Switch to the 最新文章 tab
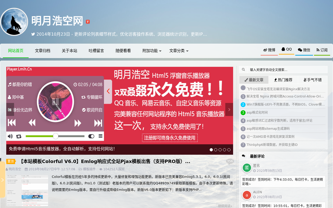This screenshot has width=333, height=208. [x=254, y=80]
